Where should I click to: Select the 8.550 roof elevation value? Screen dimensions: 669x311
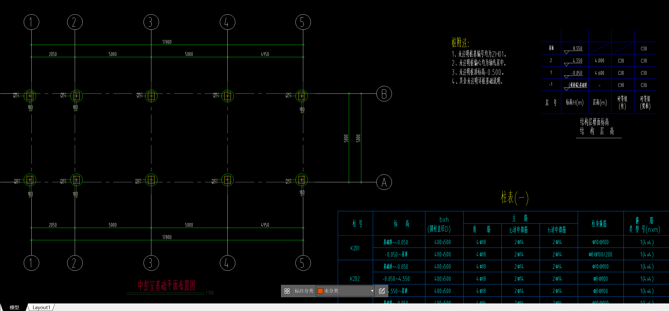coord(577,48)
